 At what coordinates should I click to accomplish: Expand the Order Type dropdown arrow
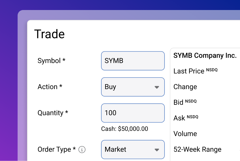(157, 150)
